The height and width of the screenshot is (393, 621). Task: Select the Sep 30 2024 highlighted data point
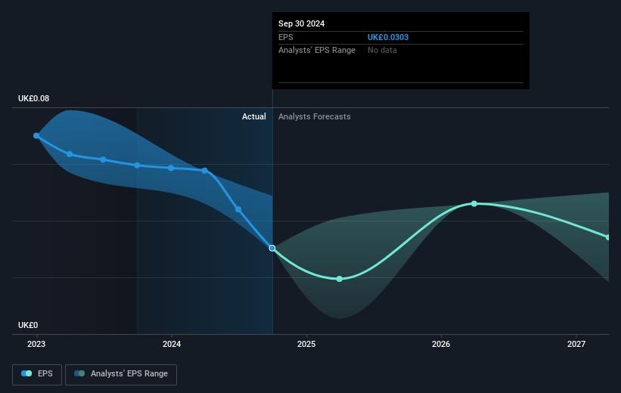click(272, 248)
